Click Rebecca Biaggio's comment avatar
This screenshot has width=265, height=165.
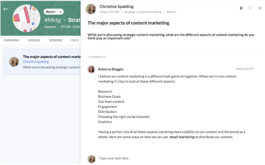91,69
